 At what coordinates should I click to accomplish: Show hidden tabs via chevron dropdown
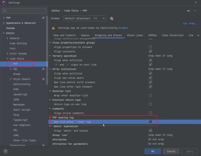pos(198,35)
